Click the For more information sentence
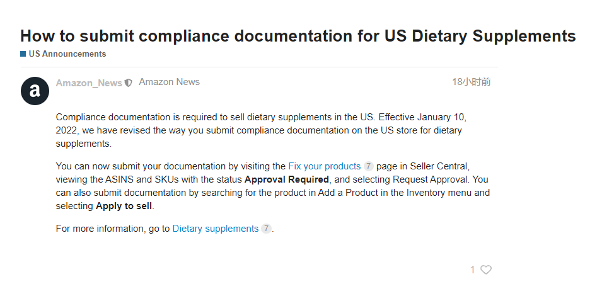Image resolution: width=602 pixels, height=301 pixels. (x=165, y=229)
